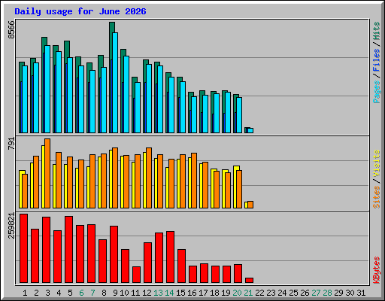Click day 14 weekend label
Screen dimensions: 385x301
pos(169,293)
